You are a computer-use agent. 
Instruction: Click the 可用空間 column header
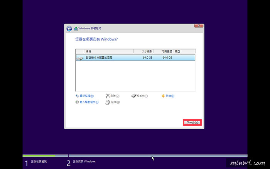pyautogui.click(x=163, y=51)
